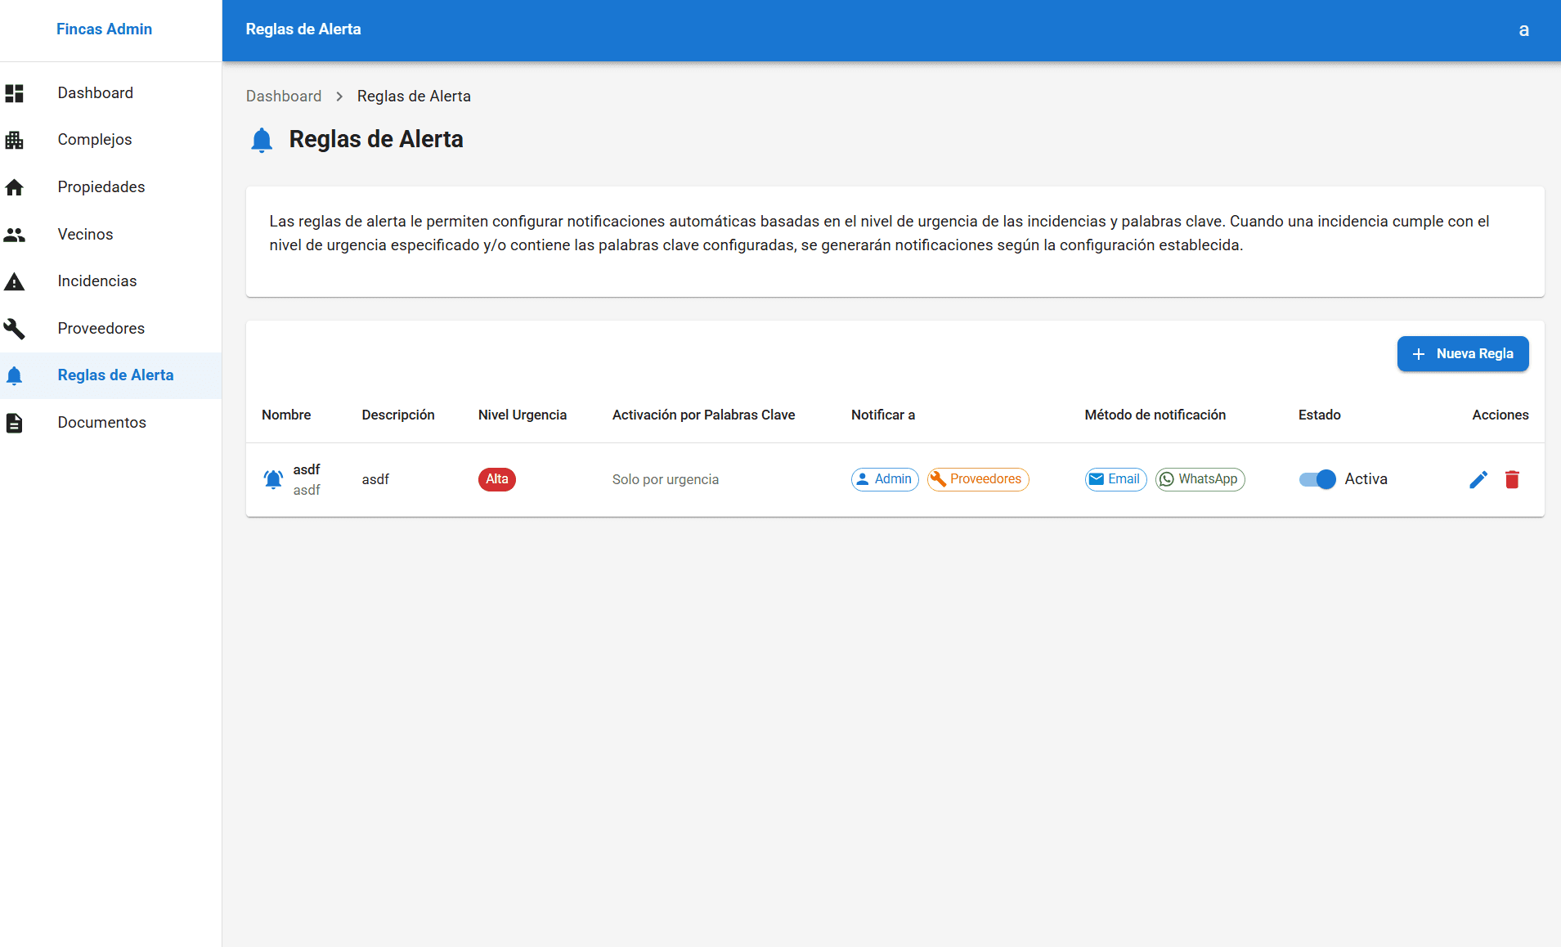
Task: Click the Complejos building icon
Action: pyautogui.click(x=14, y=140)
